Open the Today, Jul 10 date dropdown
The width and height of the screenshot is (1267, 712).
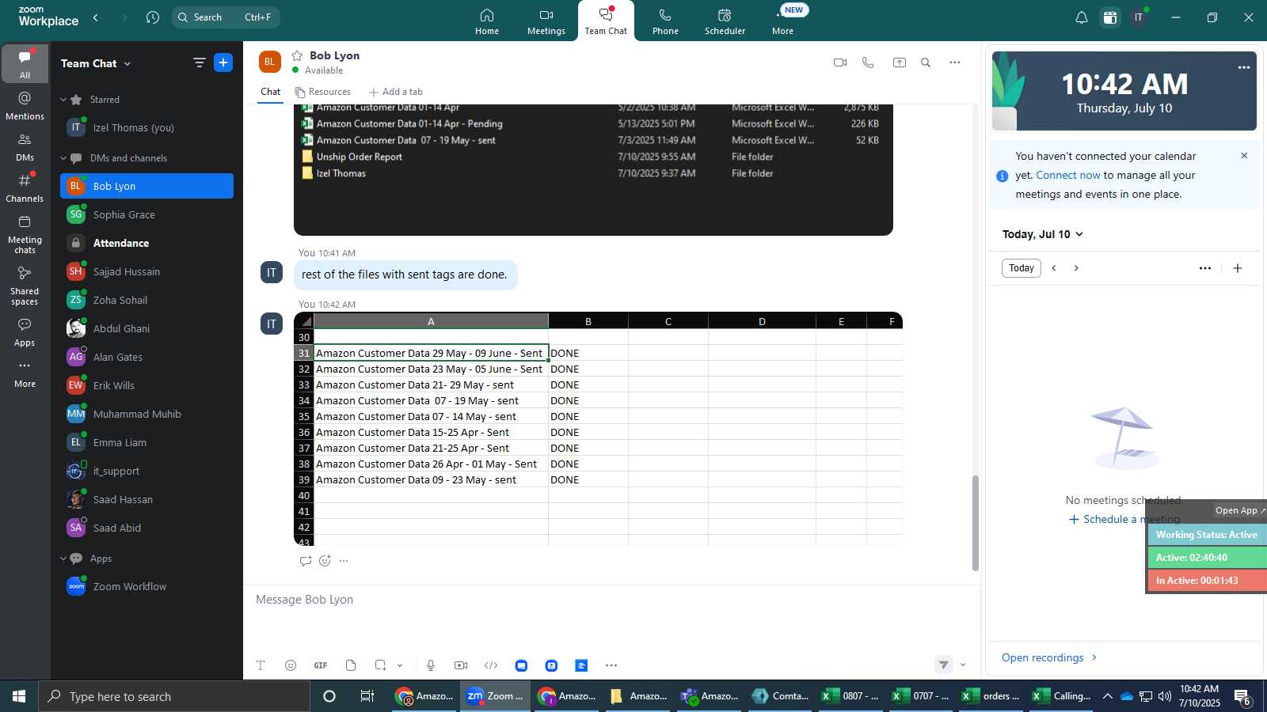[x=1042, y=234]
